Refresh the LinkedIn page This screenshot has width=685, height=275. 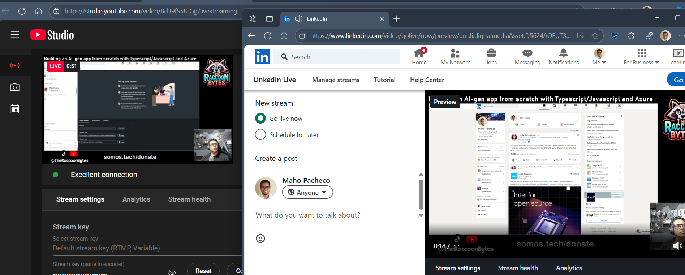(x=268, y=36)
